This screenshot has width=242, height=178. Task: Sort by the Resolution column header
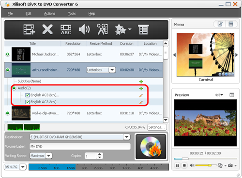[74, 43]
